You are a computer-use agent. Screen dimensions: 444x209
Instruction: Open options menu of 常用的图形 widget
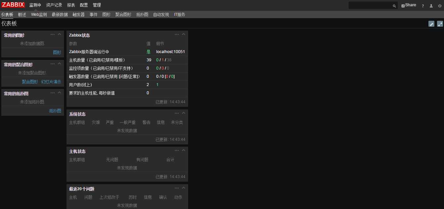[53, 34]
